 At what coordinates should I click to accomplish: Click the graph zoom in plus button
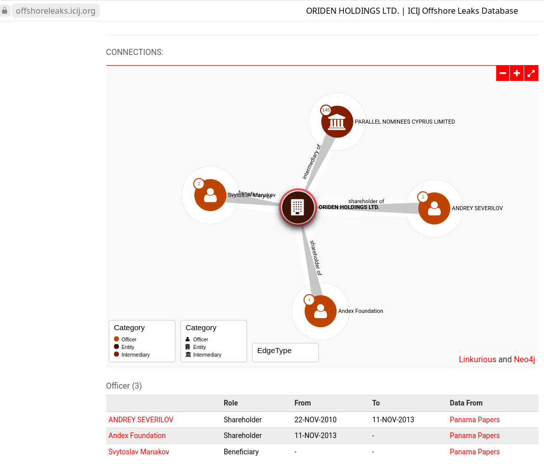coord(517,73)
